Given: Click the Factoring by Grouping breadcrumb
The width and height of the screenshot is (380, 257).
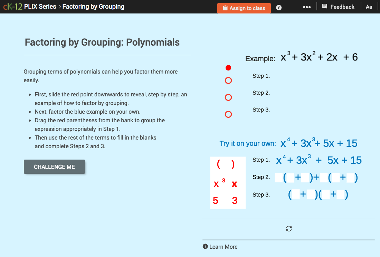Looking at the screenshot, I should point(93,6).
